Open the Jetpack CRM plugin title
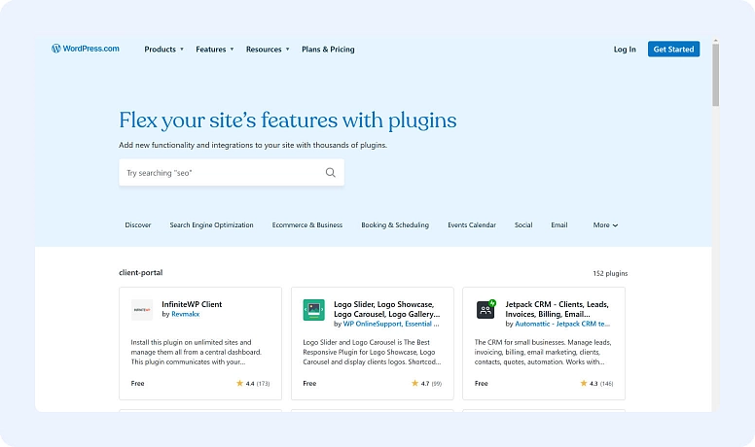This screenshot has height=447, width=755. tap(557, 309)
